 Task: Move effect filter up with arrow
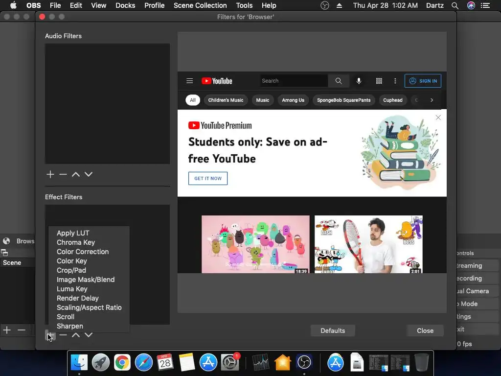(76, 335)
